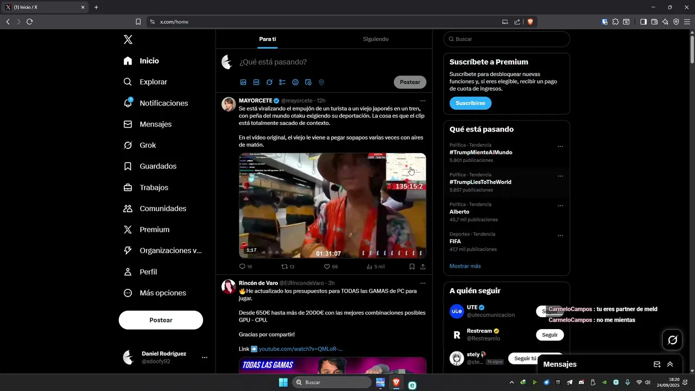Open account menu dots next to Daniel Rodríguez
Image resolution: width=695 pixels, height=391 pixels.
point(205,357)
